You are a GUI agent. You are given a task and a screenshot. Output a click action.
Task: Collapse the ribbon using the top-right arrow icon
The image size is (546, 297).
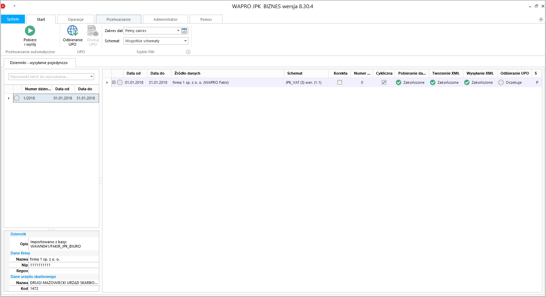point(541,19)
